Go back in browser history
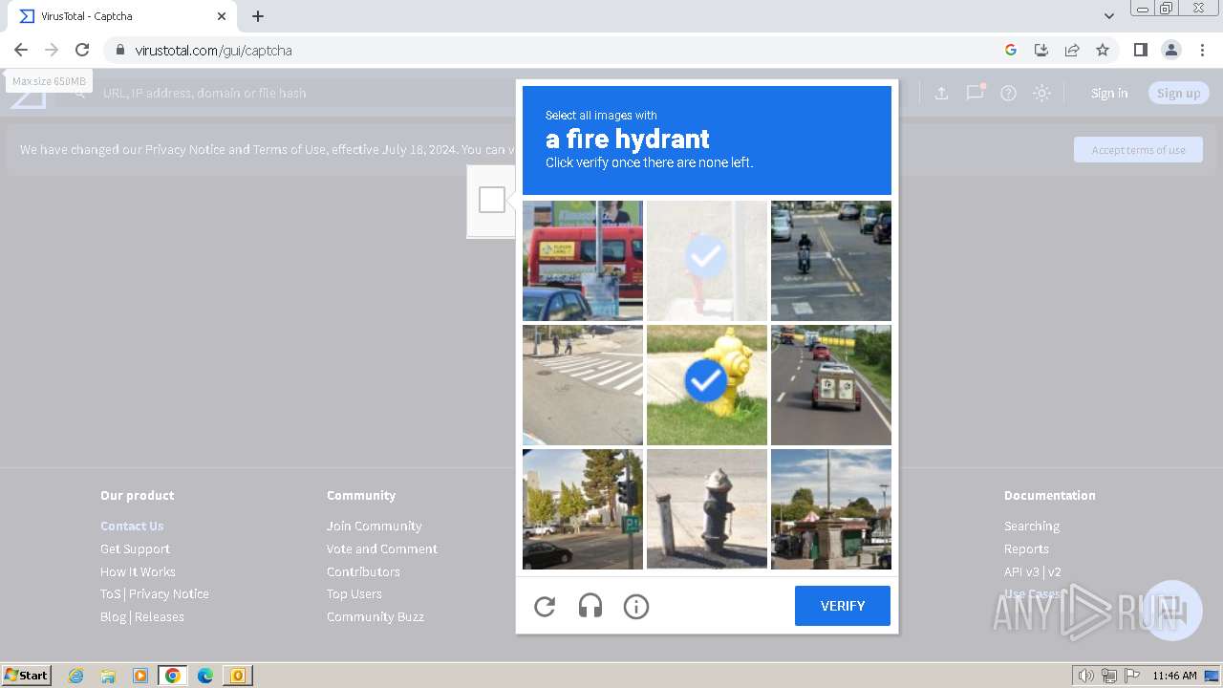 21,50
